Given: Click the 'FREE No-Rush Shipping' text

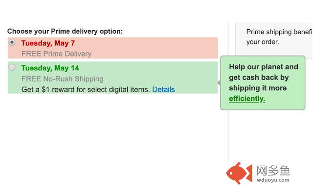Looking at the screenshot, I should click(62, 79).
